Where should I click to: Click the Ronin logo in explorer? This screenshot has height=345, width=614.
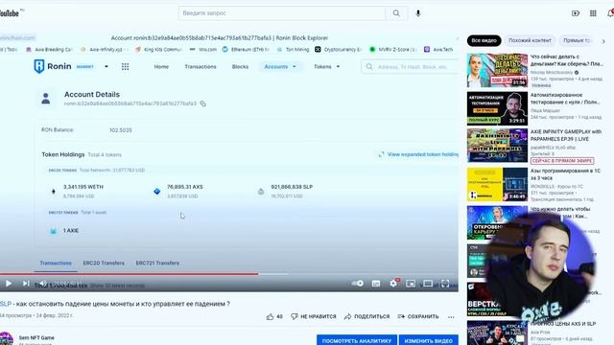[53, 66]
